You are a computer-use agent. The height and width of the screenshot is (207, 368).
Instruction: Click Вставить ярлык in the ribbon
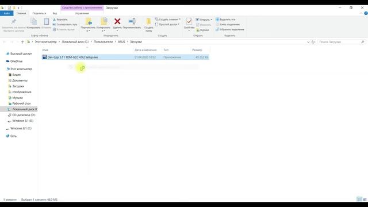(x=64, y=29)
